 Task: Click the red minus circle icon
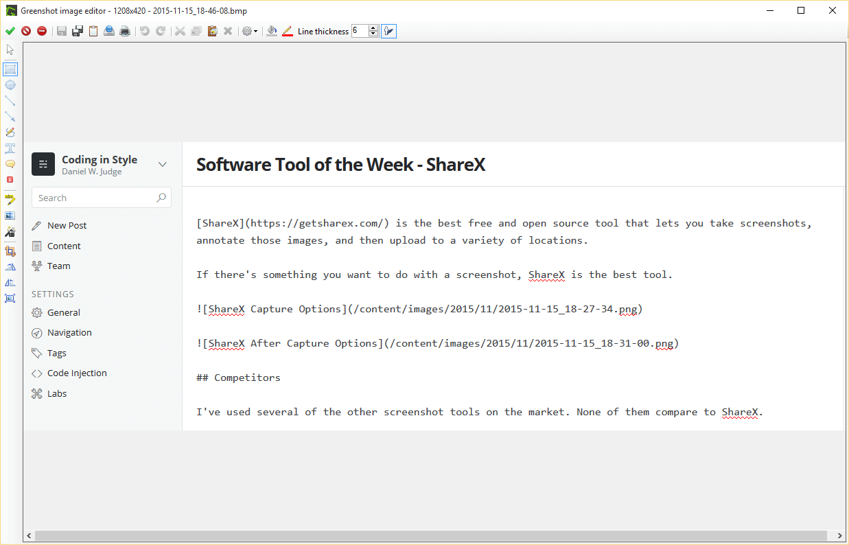pos(42,31)
